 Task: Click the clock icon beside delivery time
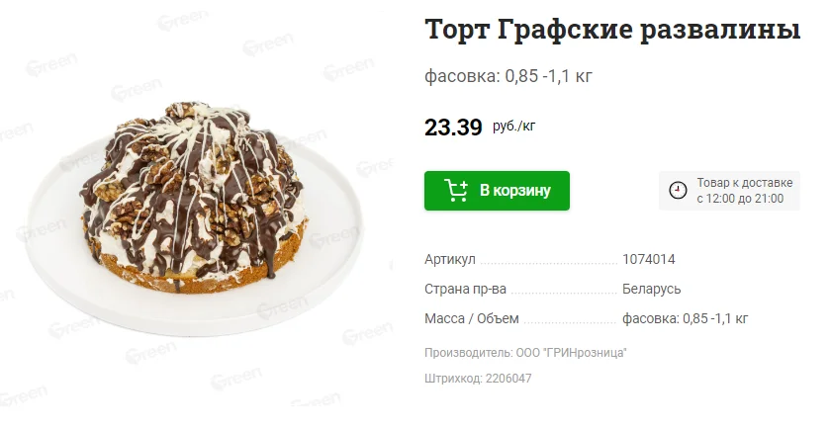tap(678, 191)
